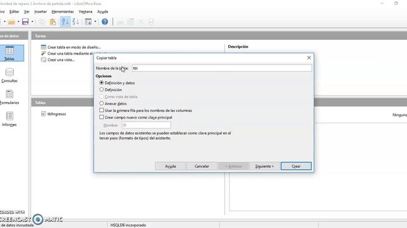
Task: Open the Ayuda menu in the menu bar
Action: click(x=102, y=11)
